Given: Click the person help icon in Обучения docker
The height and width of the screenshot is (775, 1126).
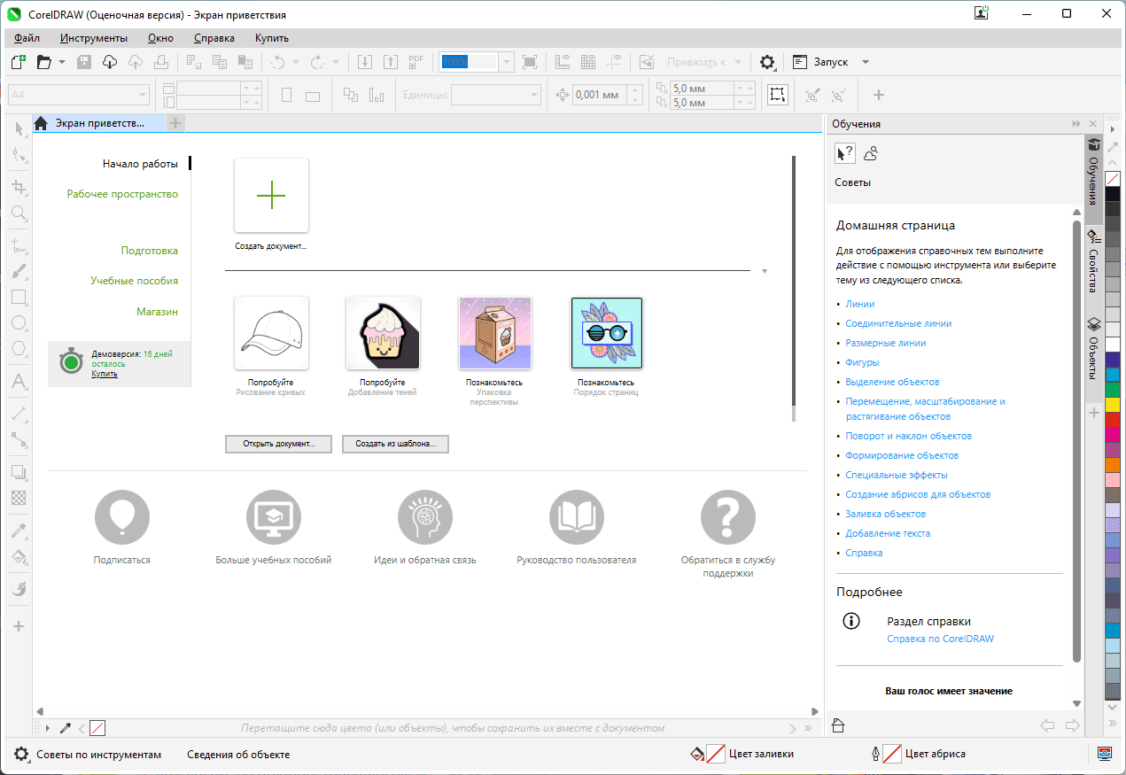Looking at the screenshot, I should [x=871, y=153].
